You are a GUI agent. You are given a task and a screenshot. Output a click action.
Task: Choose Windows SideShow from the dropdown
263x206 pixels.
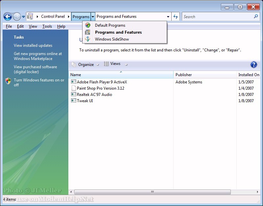(125, 39)
